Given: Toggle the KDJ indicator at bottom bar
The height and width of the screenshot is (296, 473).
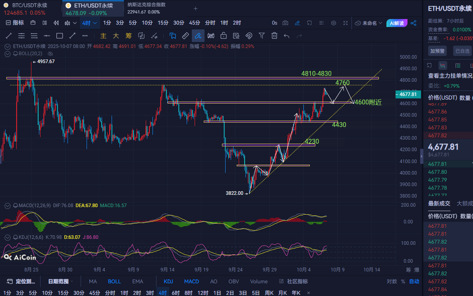Looking at the screenshot, I should 169,281.
